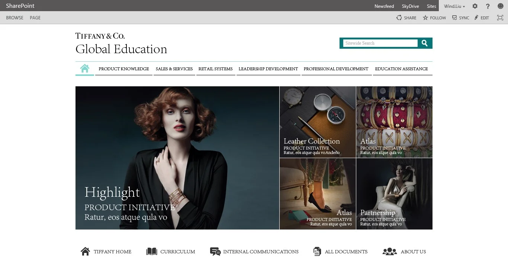508x279 pixels.
Task: Open INTERNAL COMMUNICATIONS via the chat icon
Action: click(215, 251)
